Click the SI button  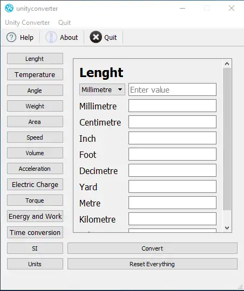(x=35, y=248)
